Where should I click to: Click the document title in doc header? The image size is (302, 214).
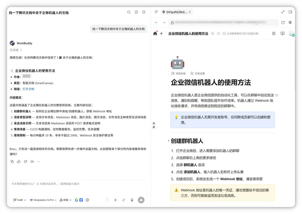[188, 34]
